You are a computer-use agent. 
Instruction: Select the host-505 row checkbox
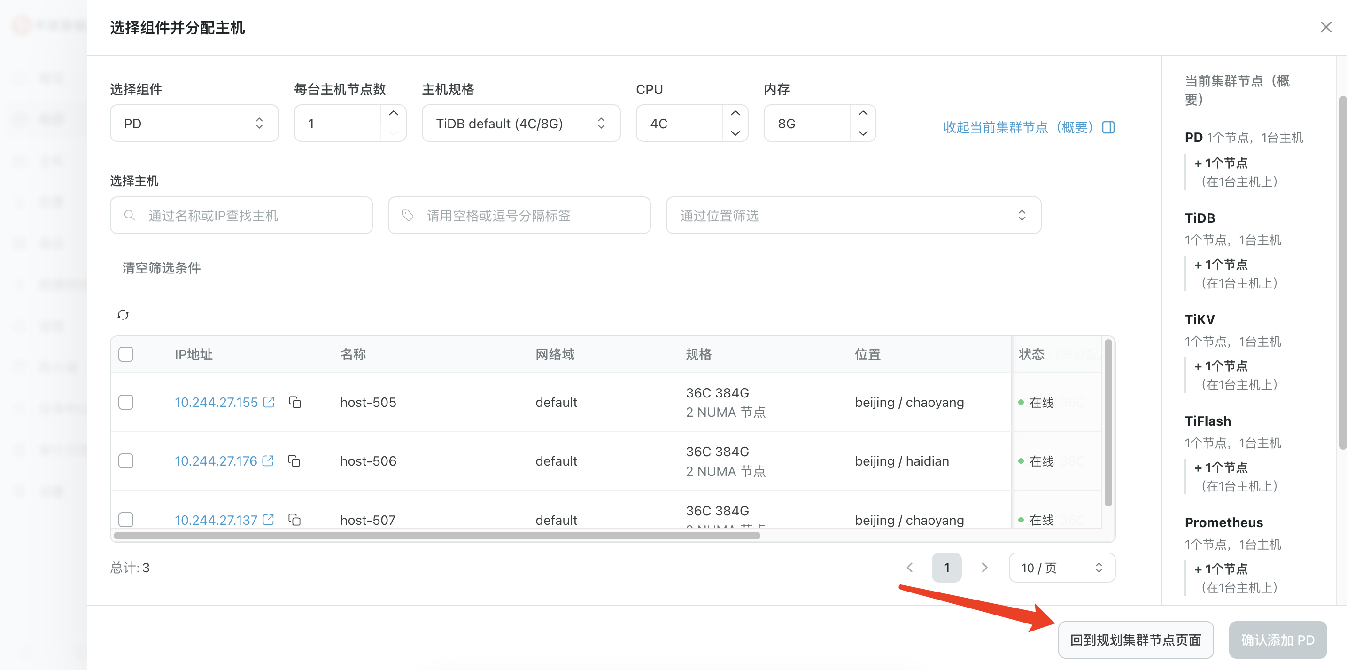pos(126,402)
